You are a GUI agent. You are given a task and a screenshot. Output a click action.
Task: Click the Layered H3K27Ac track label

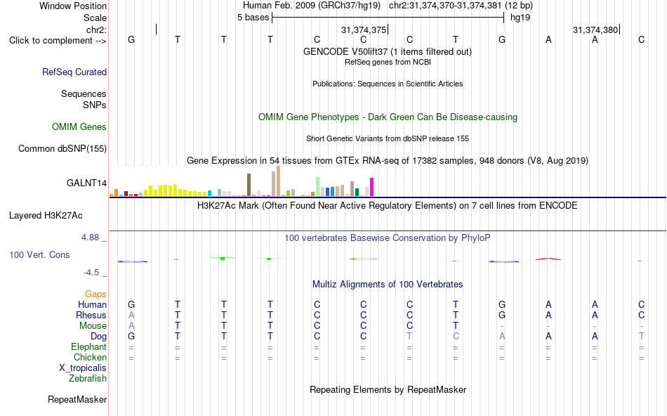pyautogui.click(x=46, y=216)
